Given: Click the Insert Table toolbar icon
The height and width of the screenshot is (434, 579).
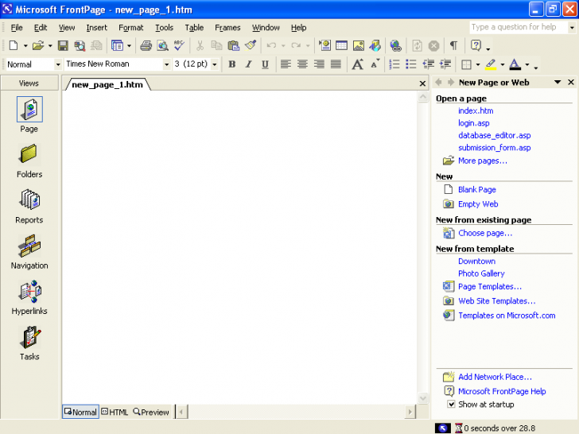Looking at the screenshot, I should point(341,46).
